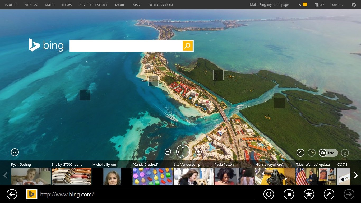Click the panorama pan direction control

pyautogui.click(x=183, y=152)
